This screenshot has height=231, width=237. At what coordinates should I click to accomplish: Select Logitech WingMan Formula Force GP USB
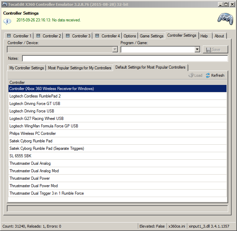pos(117,126)
